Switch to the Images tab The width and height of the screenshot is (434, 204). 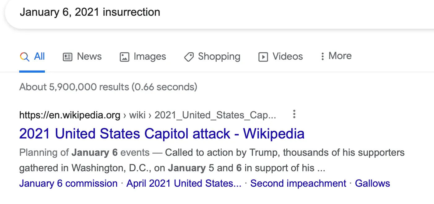150,57
